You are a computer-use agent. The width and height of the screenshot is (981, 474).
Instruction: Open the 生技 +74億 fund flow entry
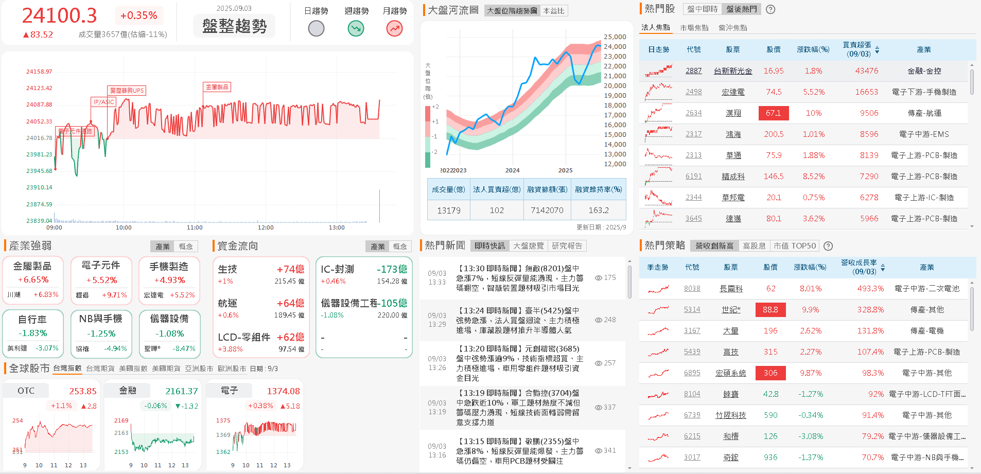(261, 275)
